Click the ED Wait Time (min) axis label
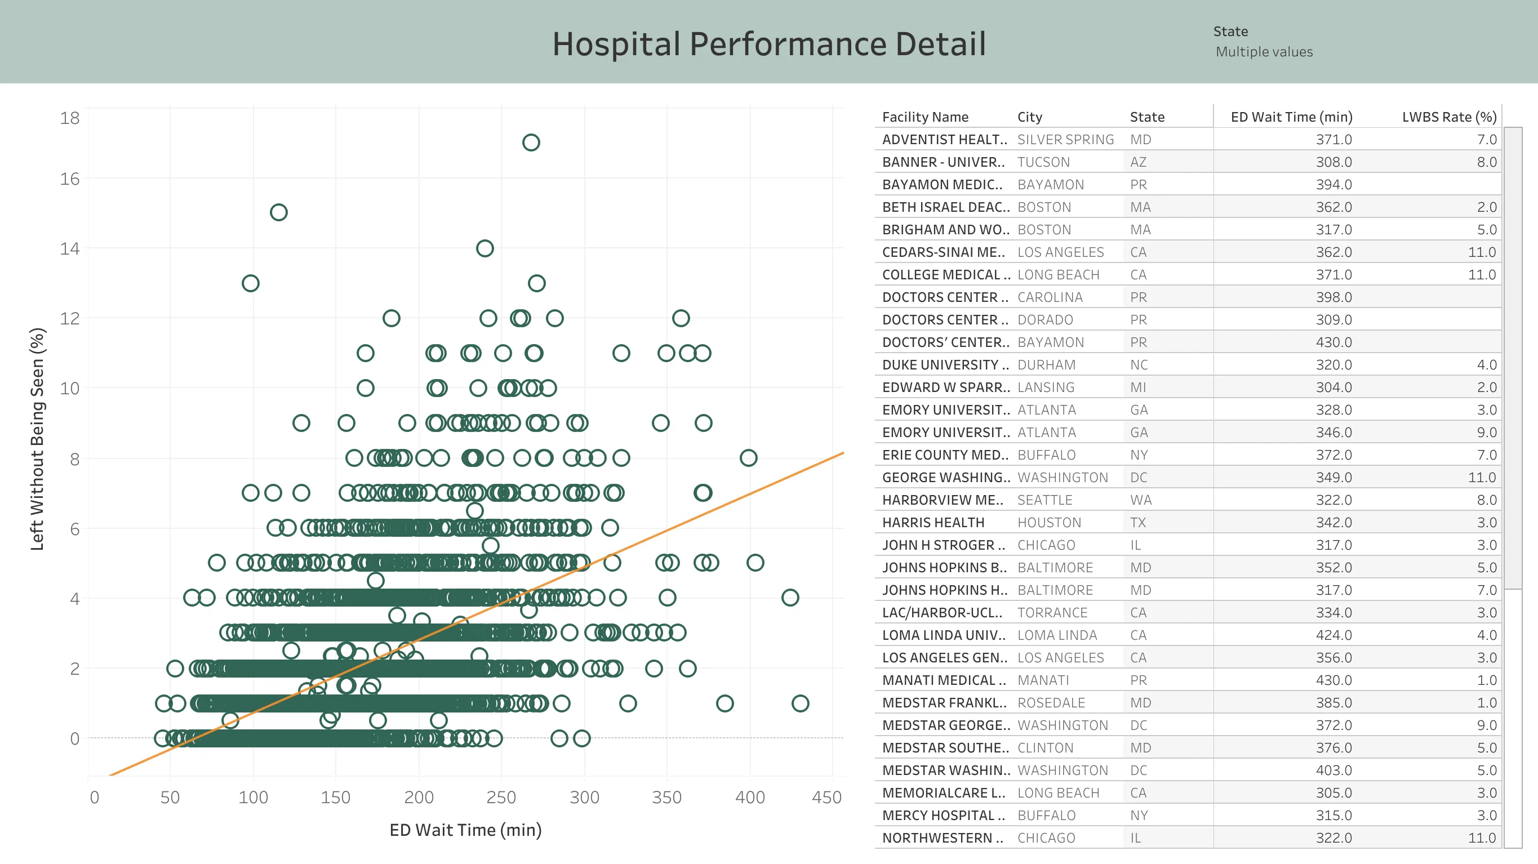 465,830
